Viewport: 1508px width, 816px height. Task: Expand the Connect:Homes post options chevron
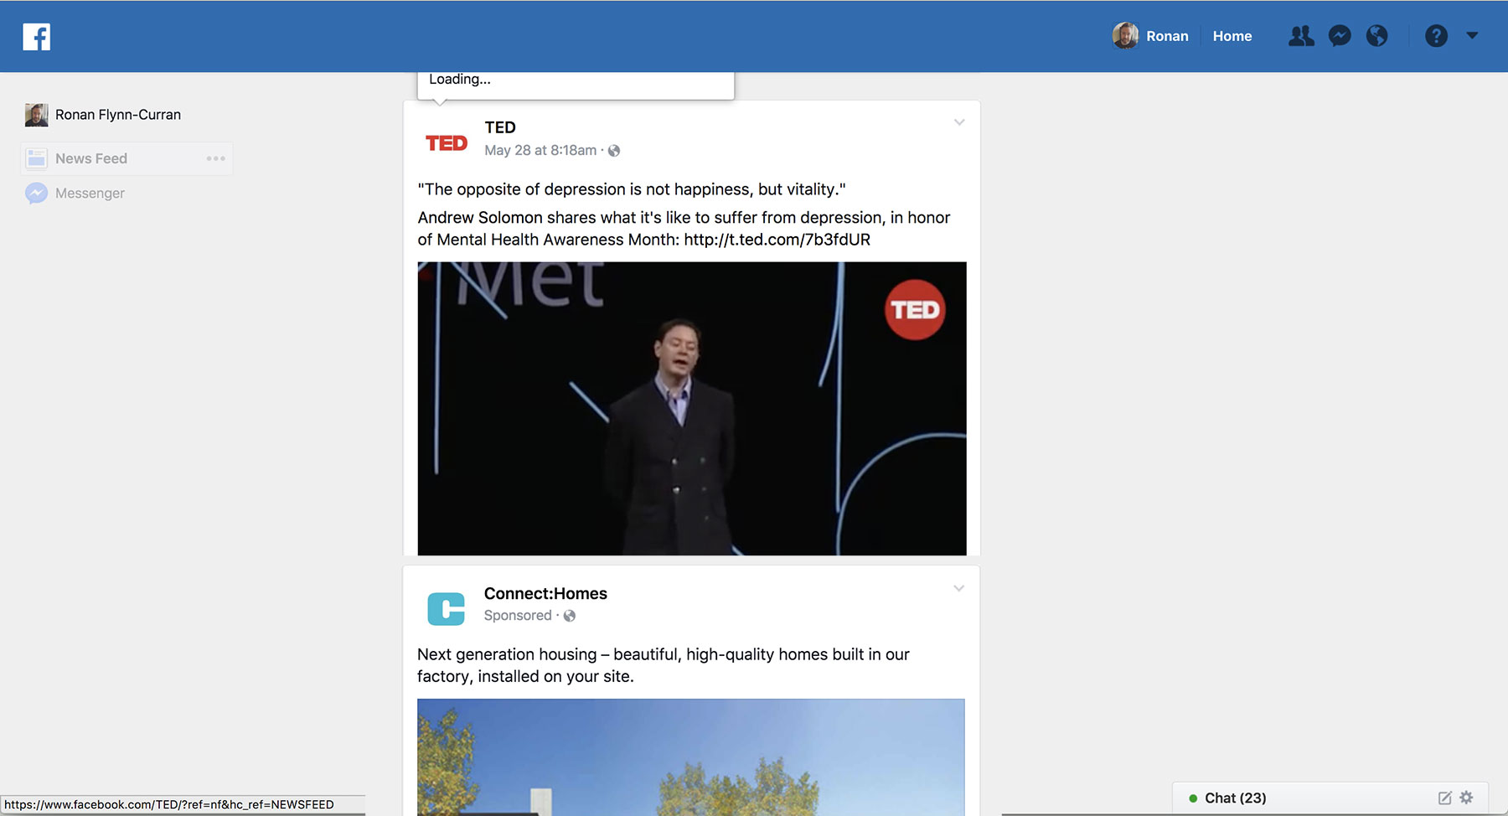pos(959,588)
